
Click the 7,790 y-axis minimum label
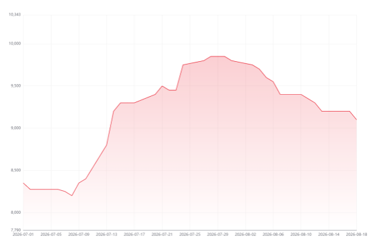(x=15, y=230)
